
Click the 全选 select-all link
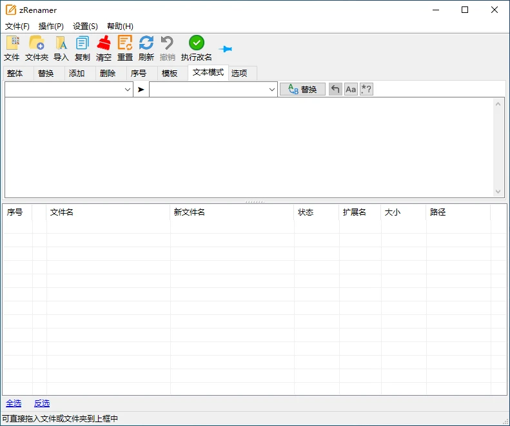point(14,403)
